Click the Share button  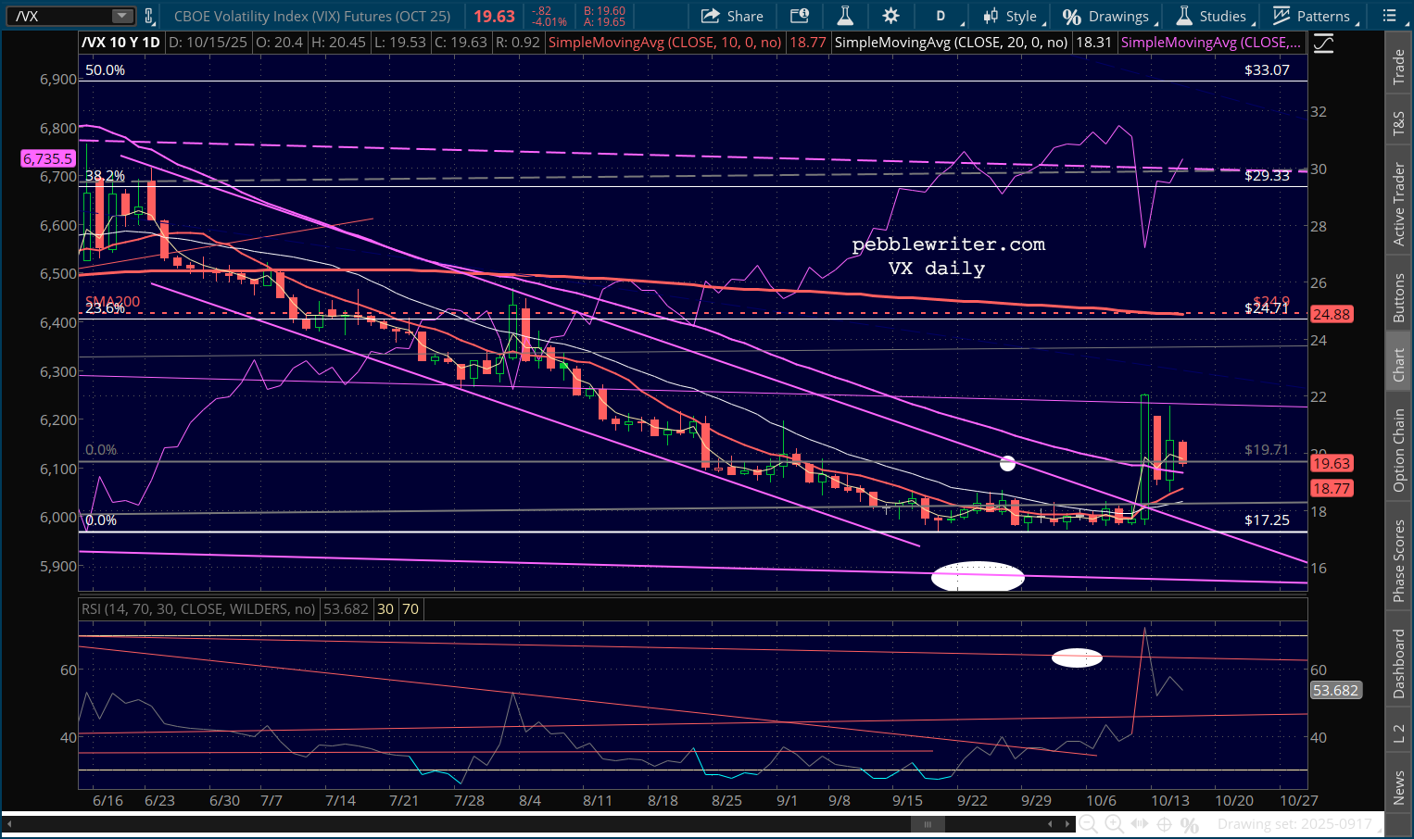point(732,16)
